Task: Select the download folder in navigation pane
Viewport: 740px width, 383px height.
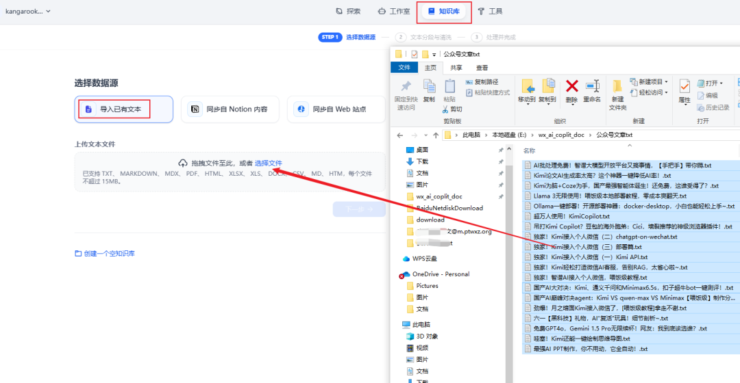Action: click(425, 220)
